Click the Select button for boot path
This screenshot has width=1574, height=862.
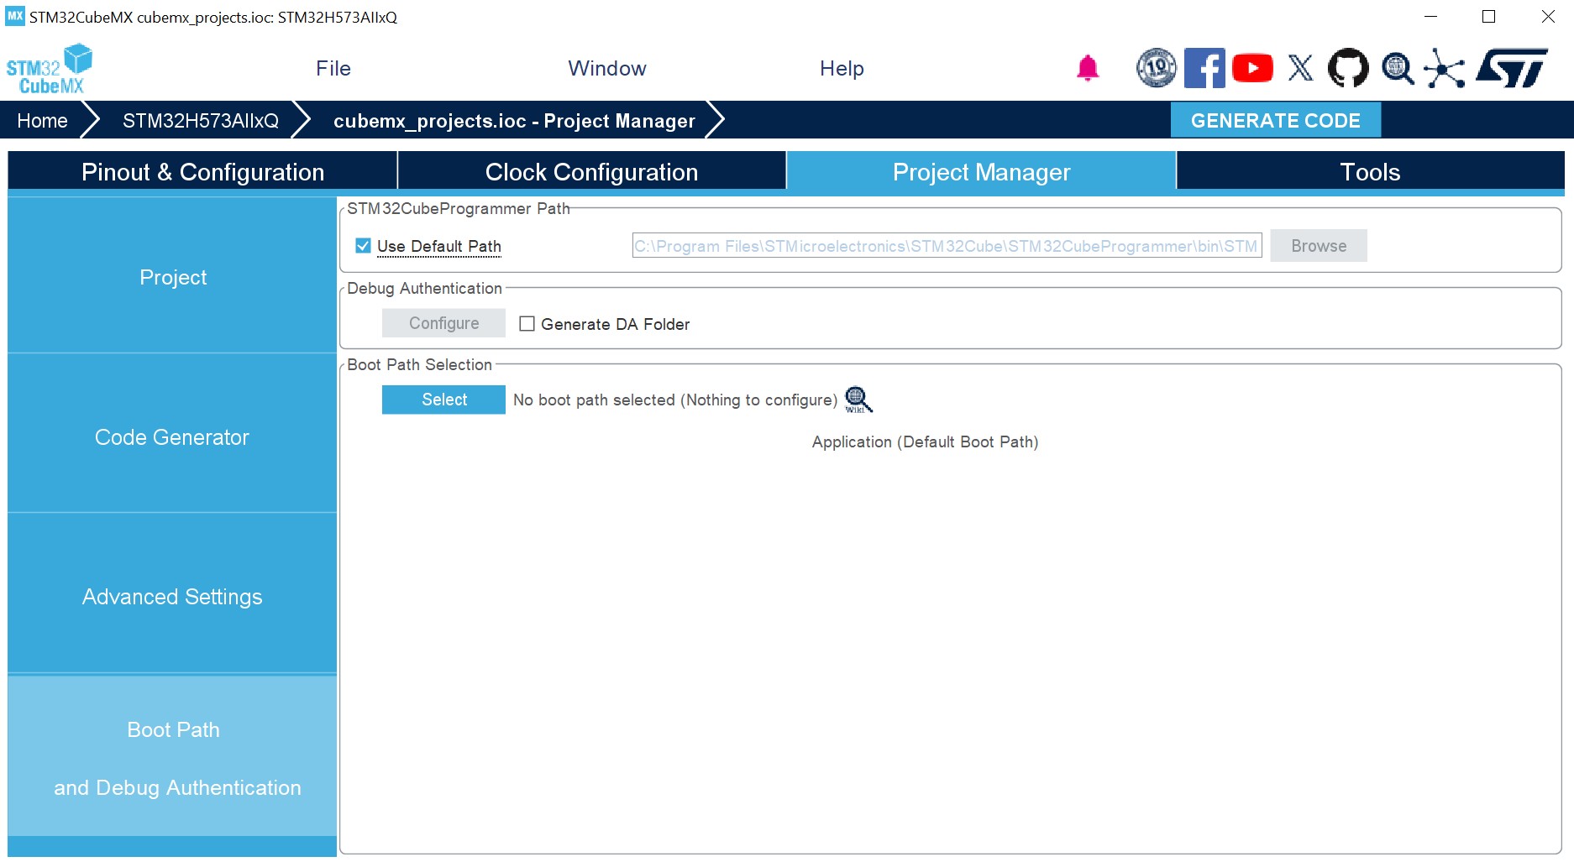[443, 400]
